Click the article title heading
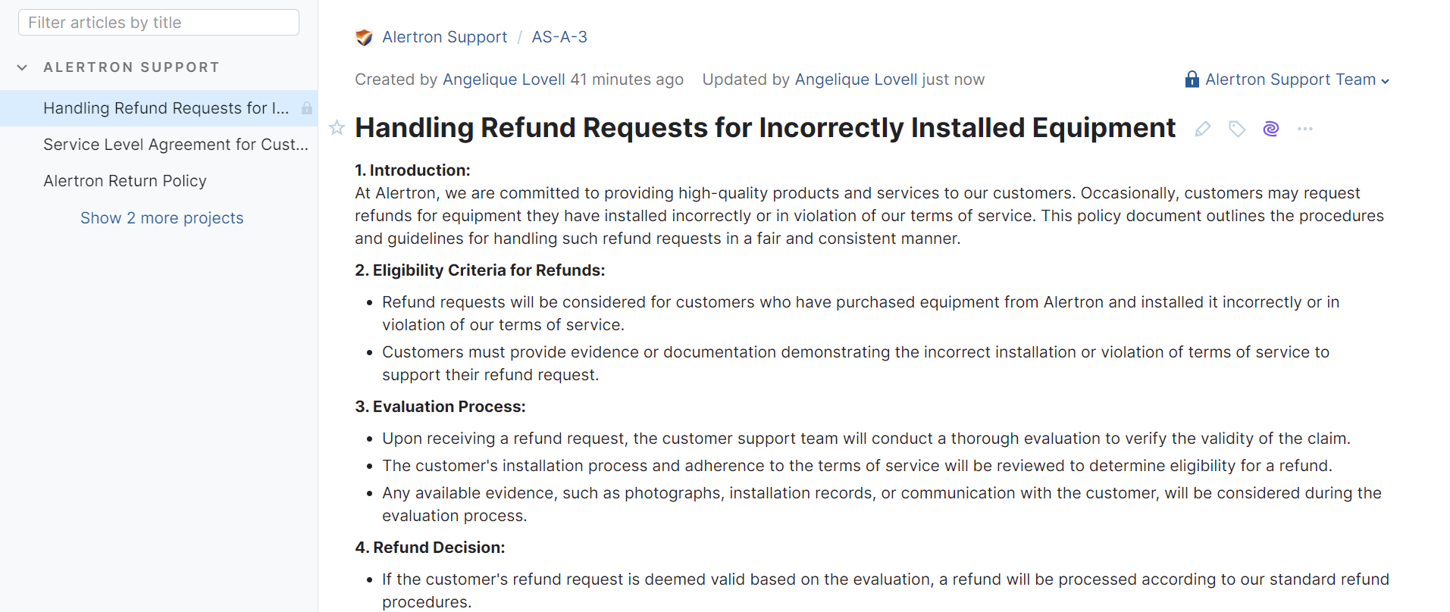 click(x=765, y=128)
